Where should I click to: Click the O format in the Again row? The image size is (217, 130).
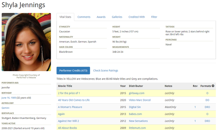207,114
